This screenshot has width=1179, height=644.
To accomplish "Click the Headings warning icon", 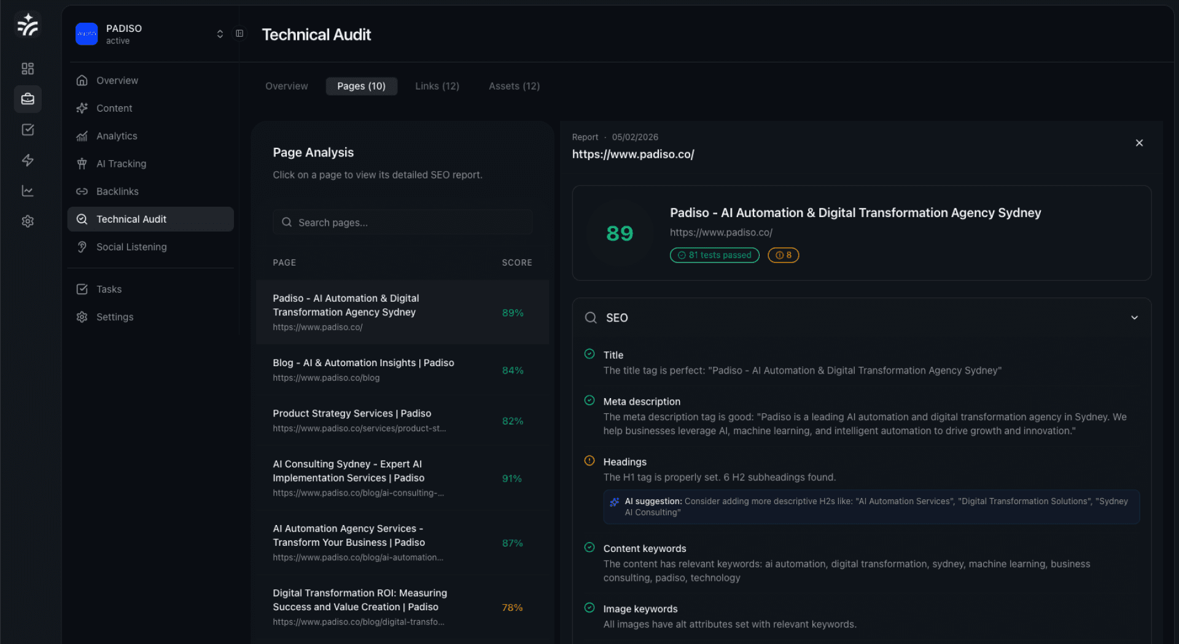I will click(589, 461).
